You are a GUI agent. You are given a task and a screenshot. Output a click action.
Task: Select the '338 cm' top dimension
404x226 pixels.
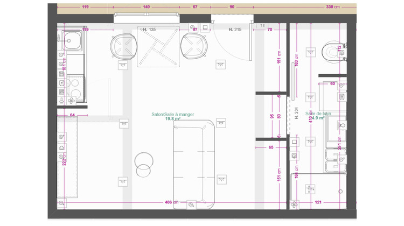(x=333, y=7)
